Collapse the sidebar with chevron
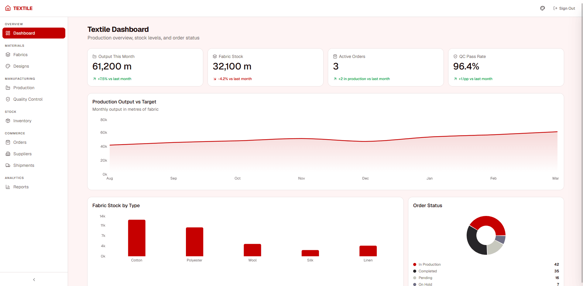The width and height of the screenshot is (583, 286). coord(34,280)
